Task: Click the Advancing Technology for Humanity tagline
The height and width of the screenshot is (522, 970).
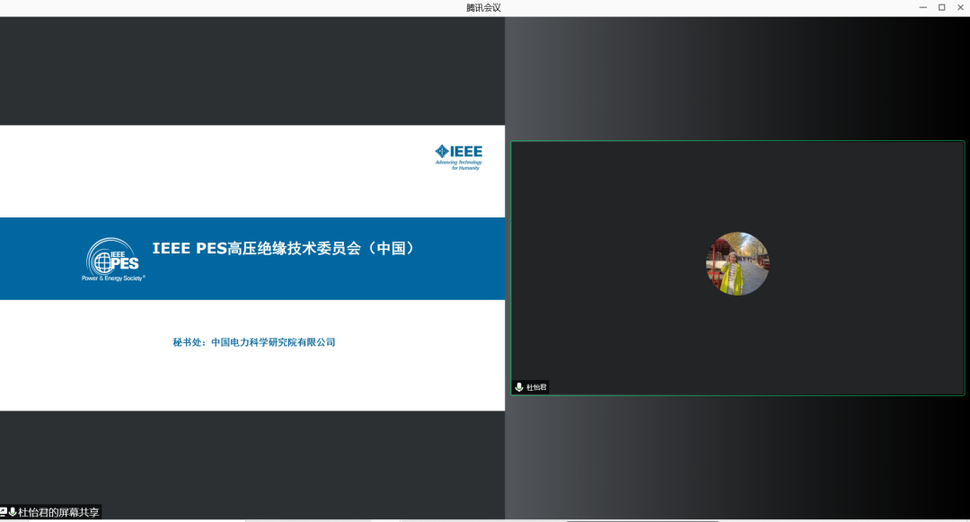Action: (458, 165)
